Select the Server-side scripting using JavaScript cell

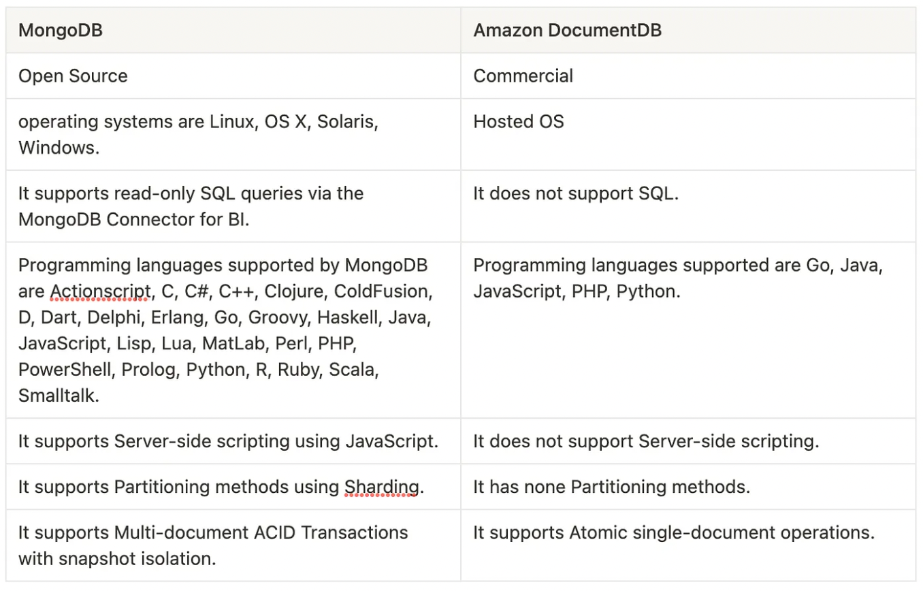click(x=233, y=441)
